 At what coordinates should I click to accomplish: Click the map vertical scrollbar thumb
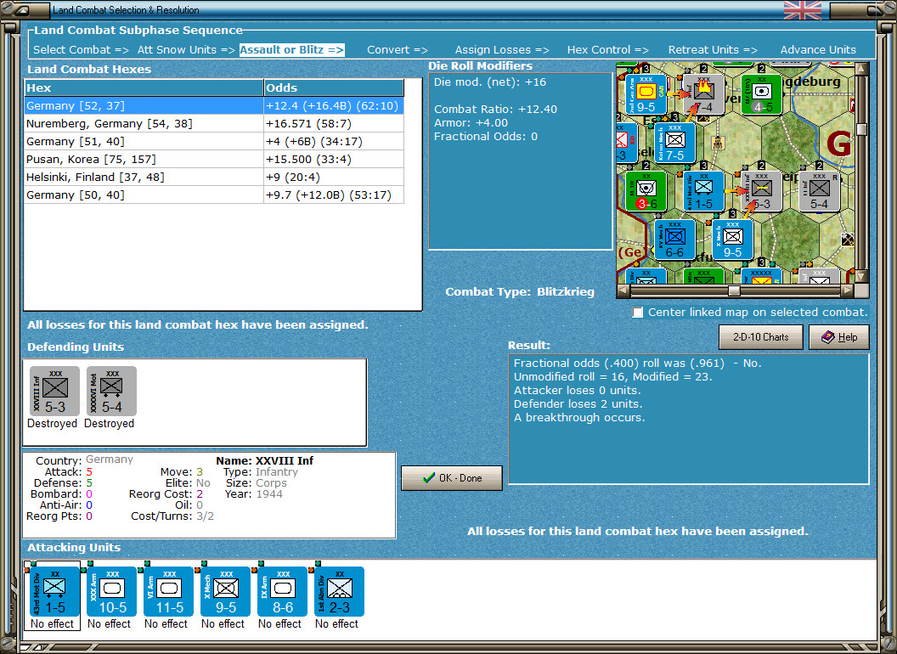pyautogui.click(x=861, y=129)
